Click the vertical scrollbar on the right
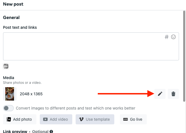Viewport: 186px width, 133px height. [x=184, y=56]
